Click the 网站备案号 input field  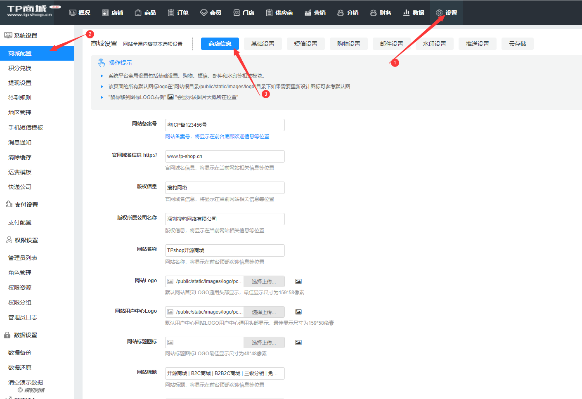(225, 125)
